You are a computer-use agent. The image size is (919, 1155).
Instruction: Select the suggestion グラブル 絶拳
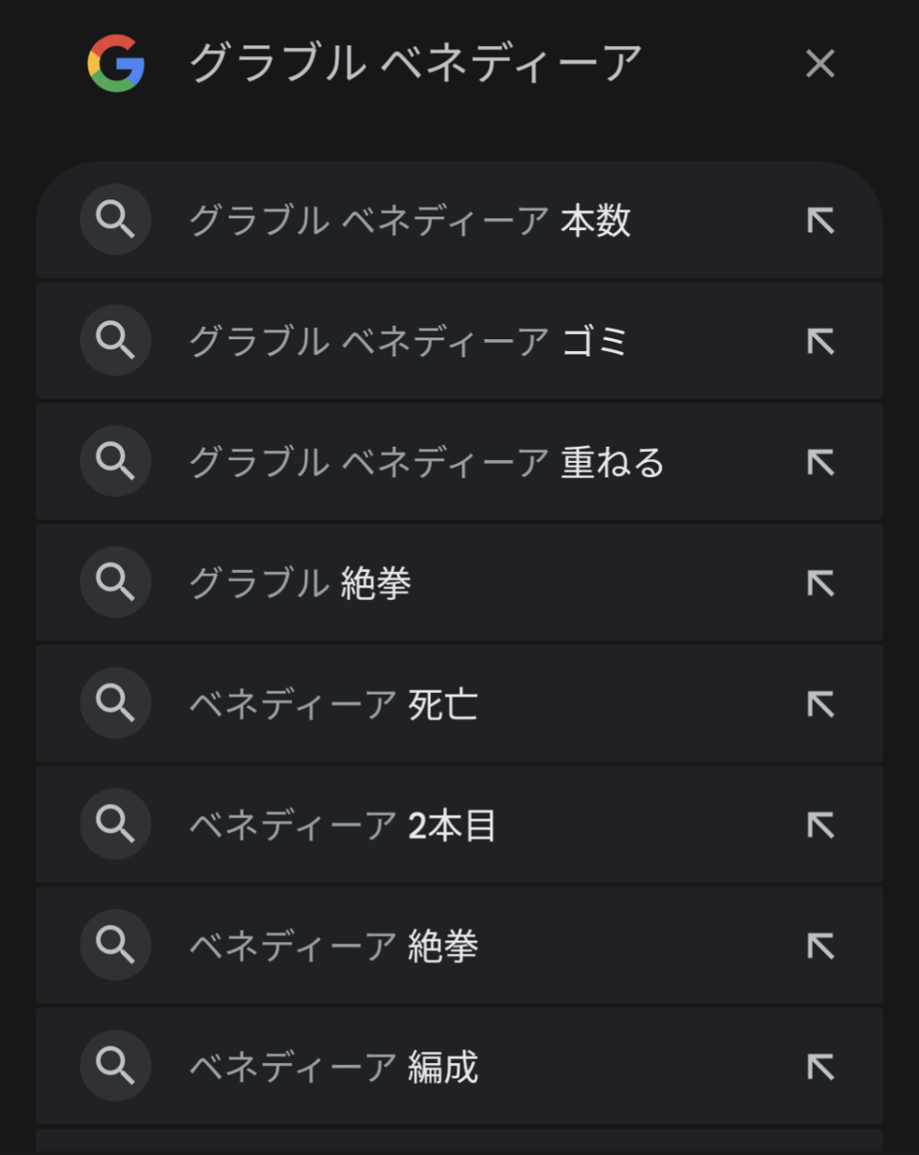coord(299,584)
